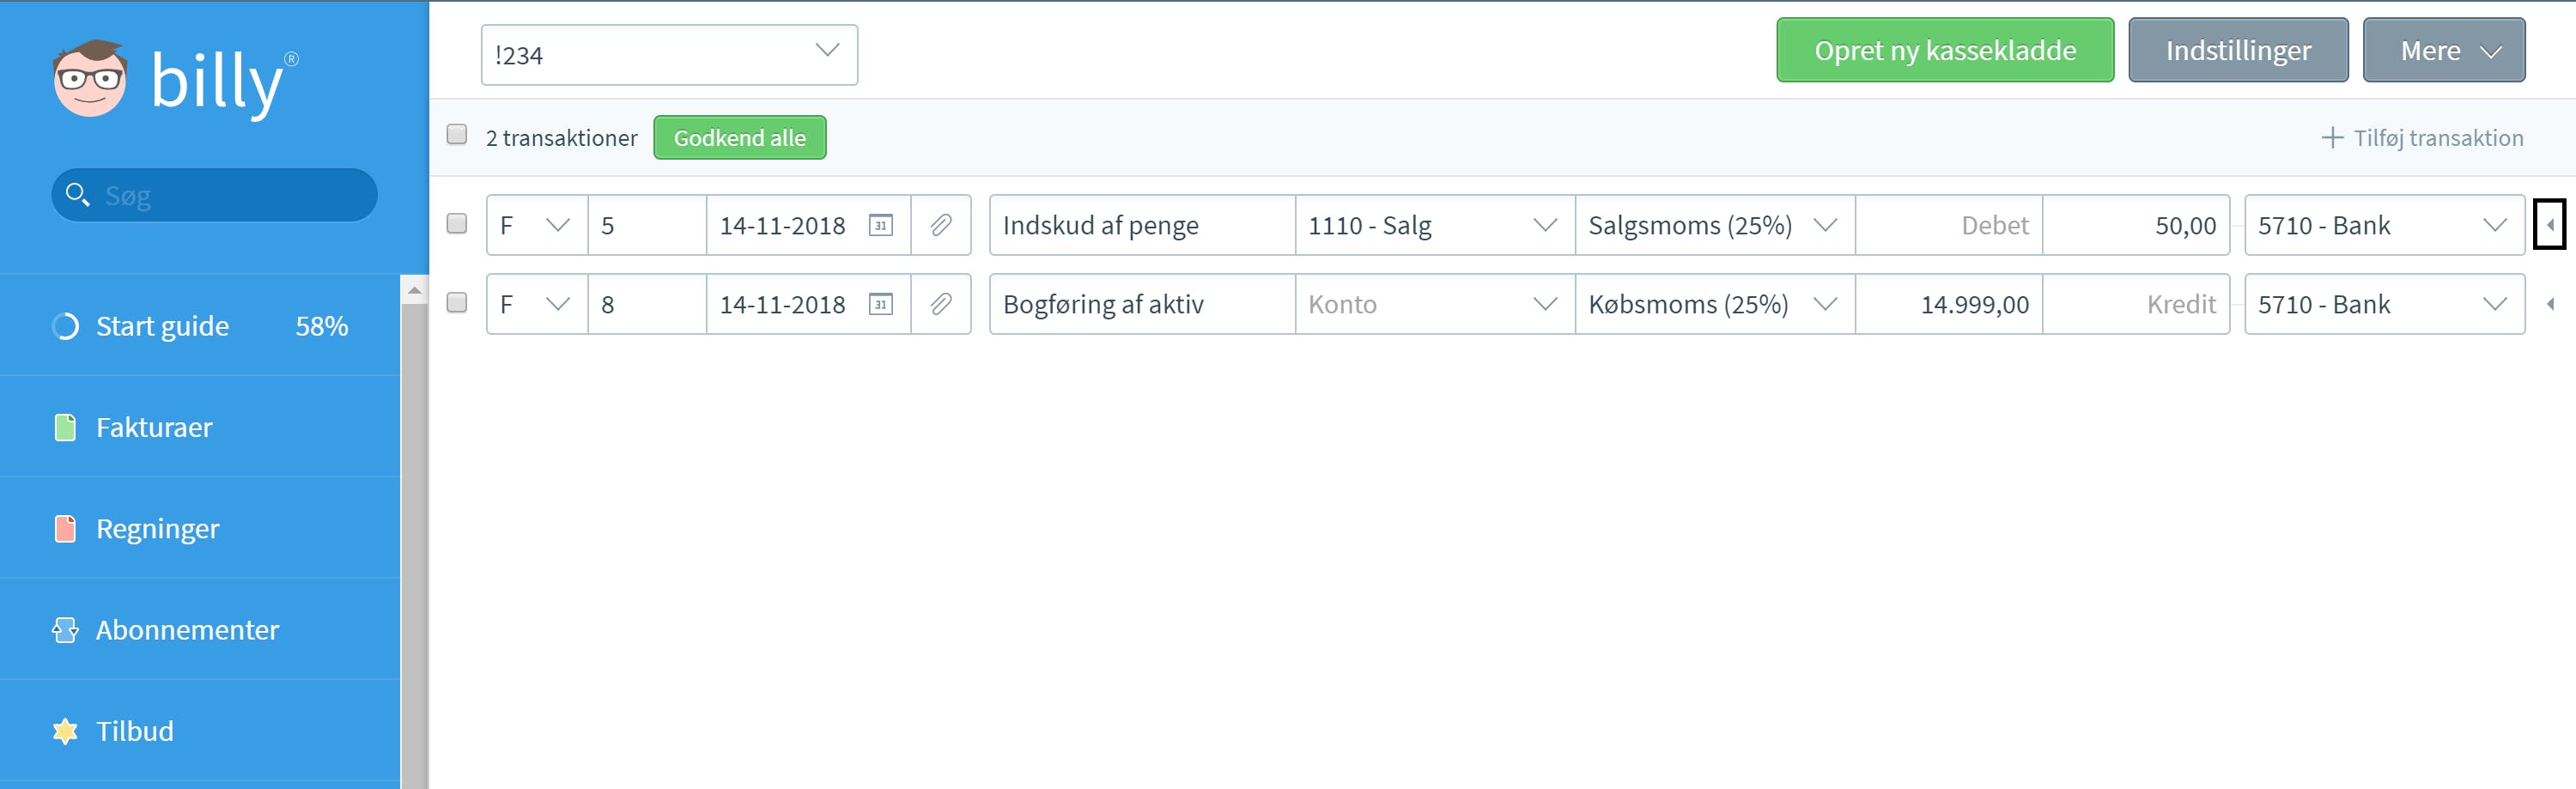
Task: Open the !234 kassekladde dropdown
Action: click(669, 55)
